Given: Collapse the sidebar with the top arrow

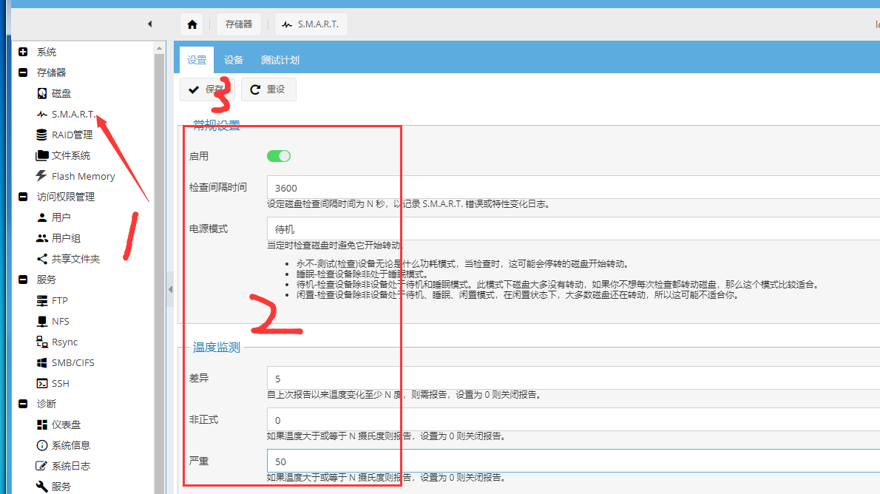Looking at the screenshot, I should 150,24.
